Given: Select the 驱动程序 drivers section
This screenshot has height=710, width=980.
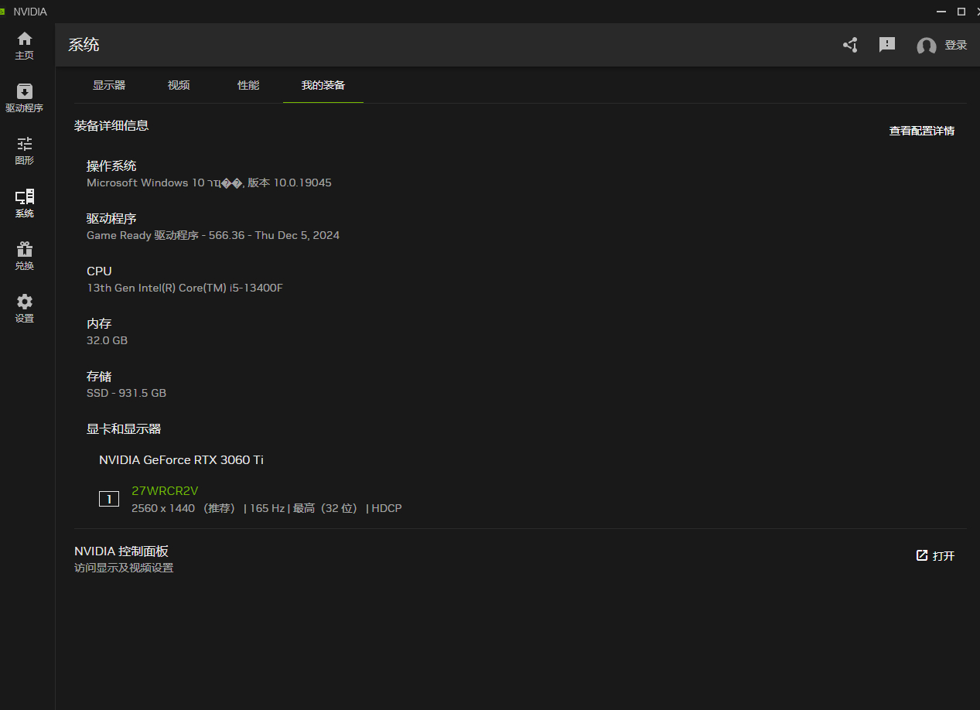Looking at the screenshot, I should [x=24, y=97].
